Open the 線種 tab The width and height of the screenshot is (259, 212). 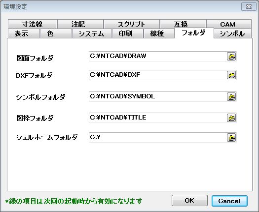click(159, 33)
